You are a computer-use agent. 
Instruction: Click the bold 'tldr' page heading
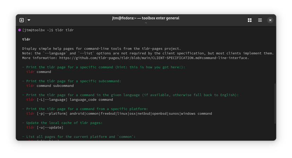[26, 39]
